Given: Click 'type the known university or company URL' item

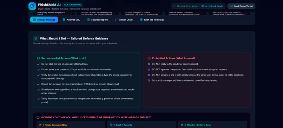Looking at the screenshot, I should point(87,77).
